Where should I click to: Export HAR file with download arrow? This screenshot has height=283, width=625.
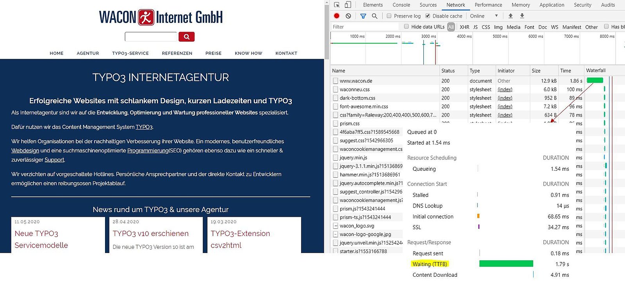(x=522, y=16)
